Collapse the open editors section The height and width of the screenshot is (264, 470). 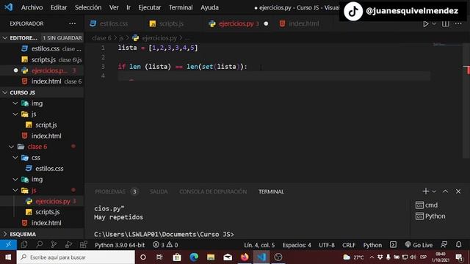5,38
